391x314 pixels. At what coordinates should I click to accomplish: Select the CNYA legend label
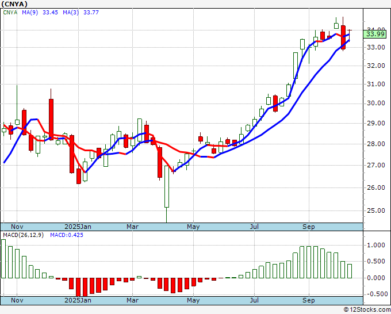pyautogui.click(x=11, y=13)
